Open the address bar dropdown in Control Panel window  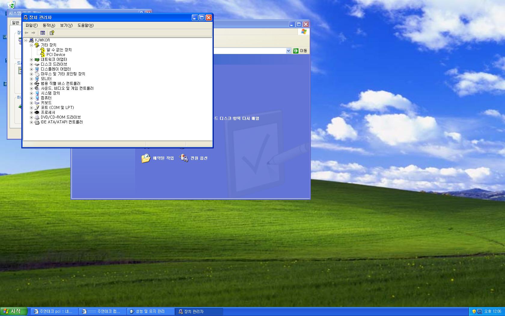click(x=288, y=51)
